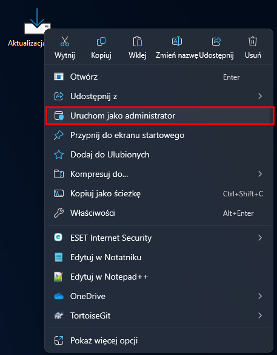The width and height of the screenshot is (277, 355).
Task: Click Pokaż więcej opcji
Action: [x=159, y=340]
